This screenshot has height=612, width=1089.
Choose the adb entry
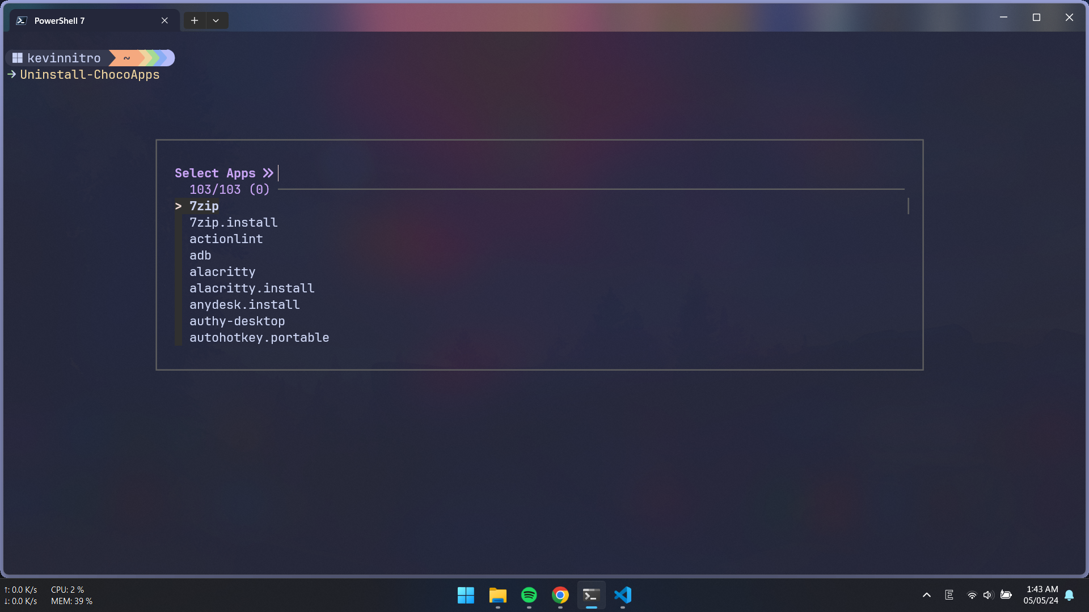point(200,256)
